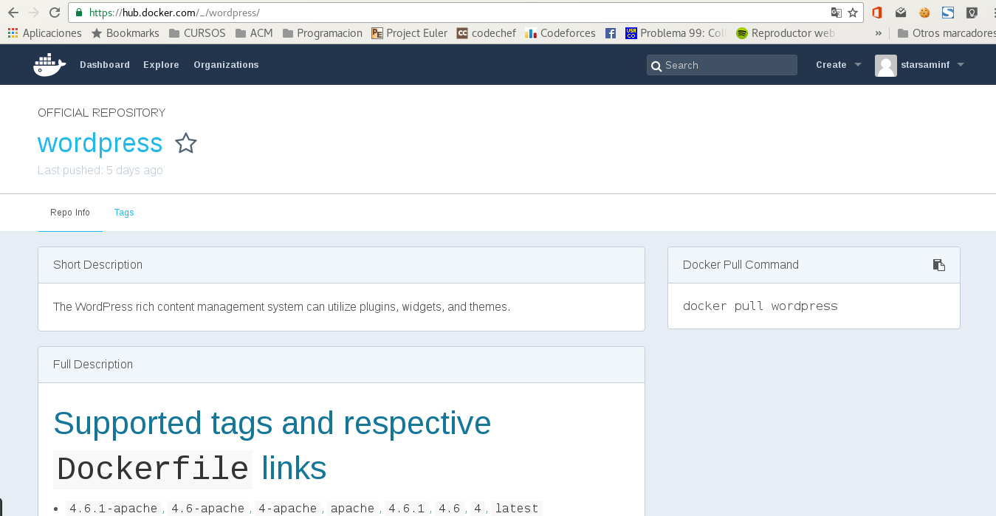
Task: Select the Repo Info tab
Action: (x=70, y=213)
